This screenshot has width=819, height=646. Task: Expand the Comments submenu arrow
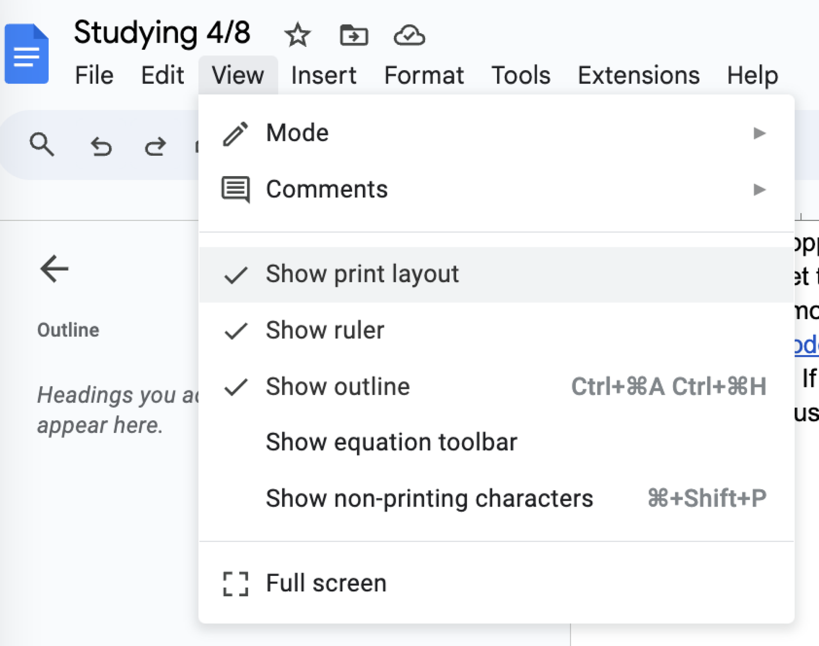[x=760, y=190]
